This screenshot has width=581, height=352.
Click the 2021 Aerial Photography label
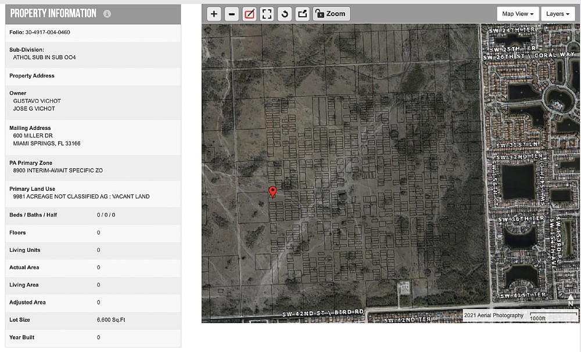click(494, 315)
